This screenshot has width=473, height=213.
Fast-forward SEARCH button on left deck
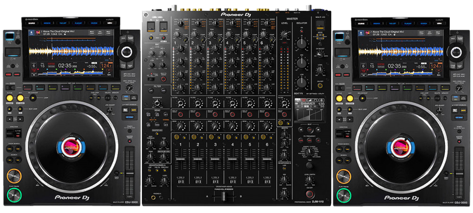(x=18, y=159)
